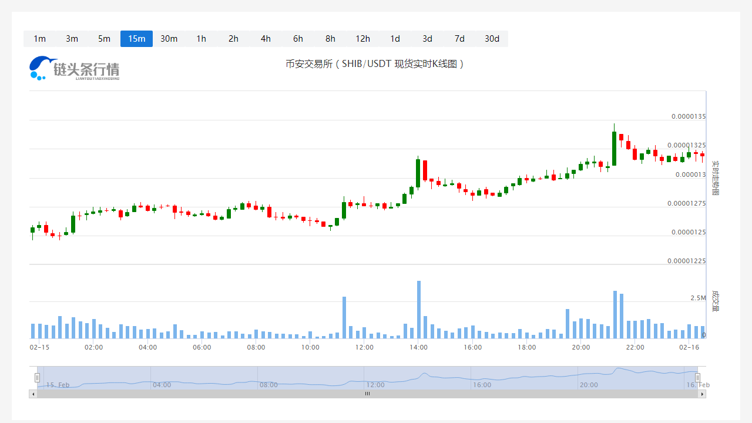Open the 4h interval view
This screenshot has width=752, height=423.
click(266, 39)
